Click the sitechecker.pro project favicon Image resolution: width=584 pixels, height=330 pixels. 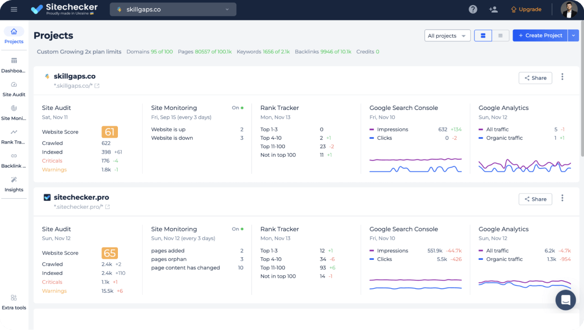pos(47,198)
